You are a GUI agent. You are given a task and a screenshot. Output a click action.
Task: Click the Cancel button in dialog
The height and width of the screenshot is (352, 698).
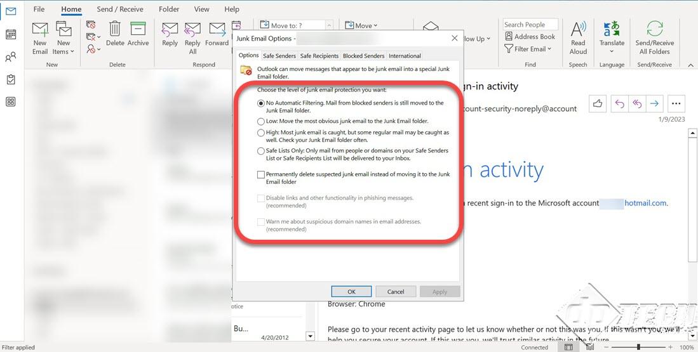[x=395, y=292]
